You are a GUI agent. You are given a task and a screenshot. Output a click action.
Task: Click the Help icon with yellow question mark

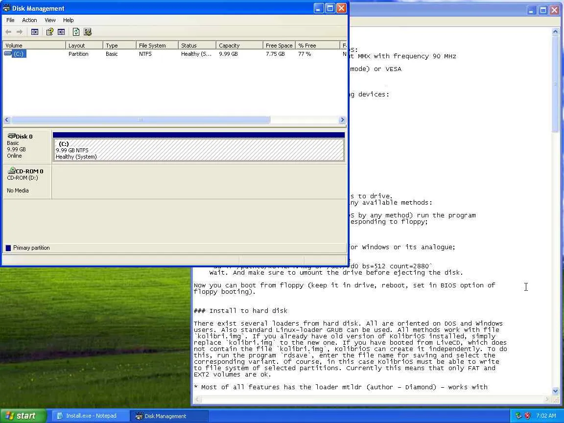point(49,32)
